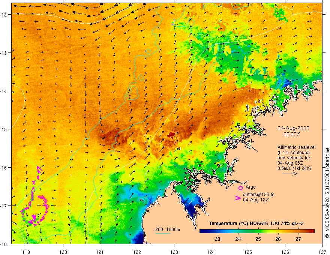Click the colorbar tick label '26'

(x=278, y=239)
